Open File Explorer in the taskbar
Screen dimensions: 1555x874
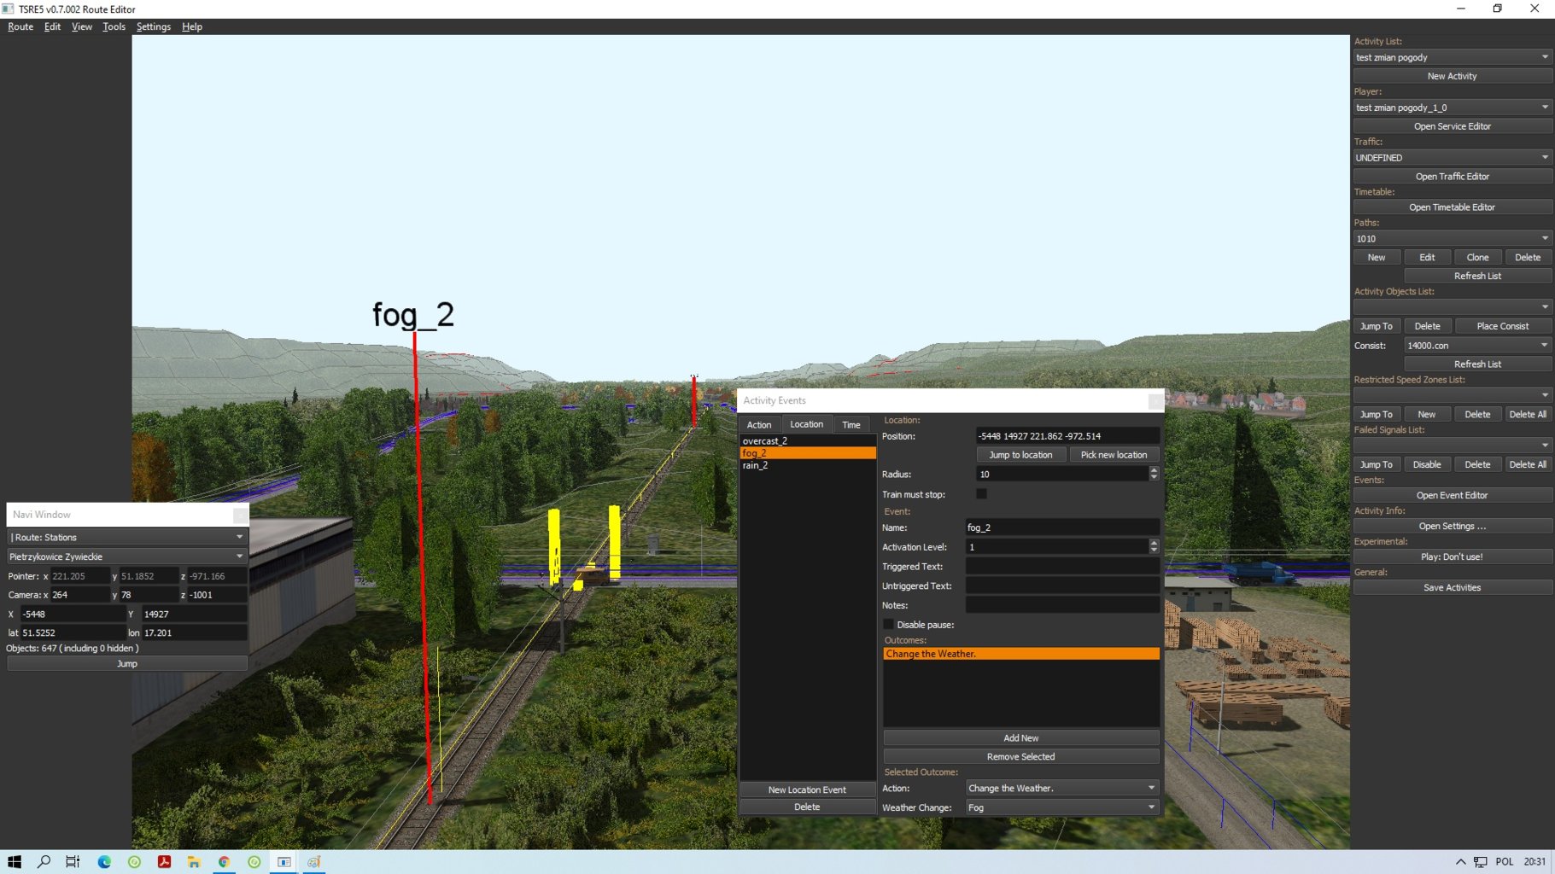(x=194, y=862)
